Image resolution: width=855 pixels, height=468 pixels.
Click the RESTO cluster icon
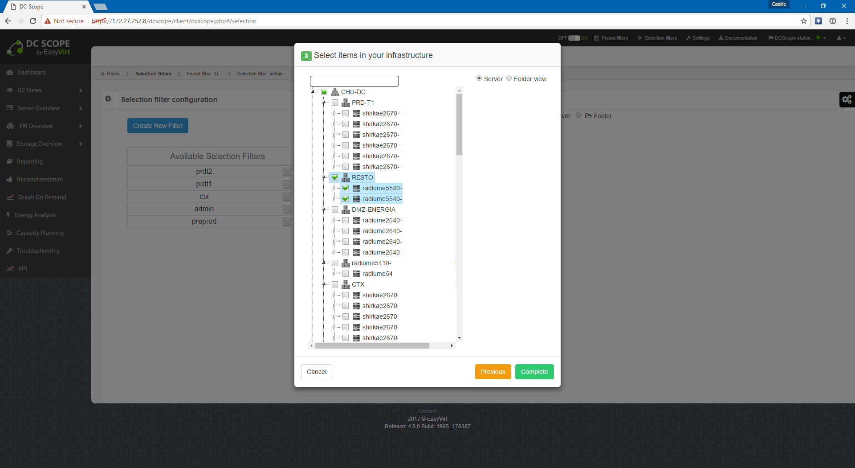[x=346, y=177]
